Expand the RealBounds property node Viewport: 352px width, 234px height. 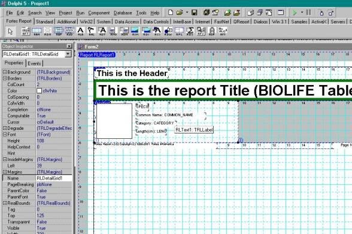point(5,203)
